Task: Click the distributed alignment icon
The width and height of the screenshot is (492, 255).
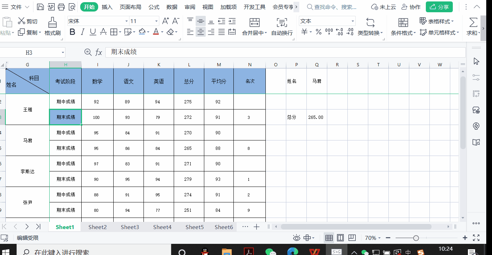Action: tap(232, 32)
